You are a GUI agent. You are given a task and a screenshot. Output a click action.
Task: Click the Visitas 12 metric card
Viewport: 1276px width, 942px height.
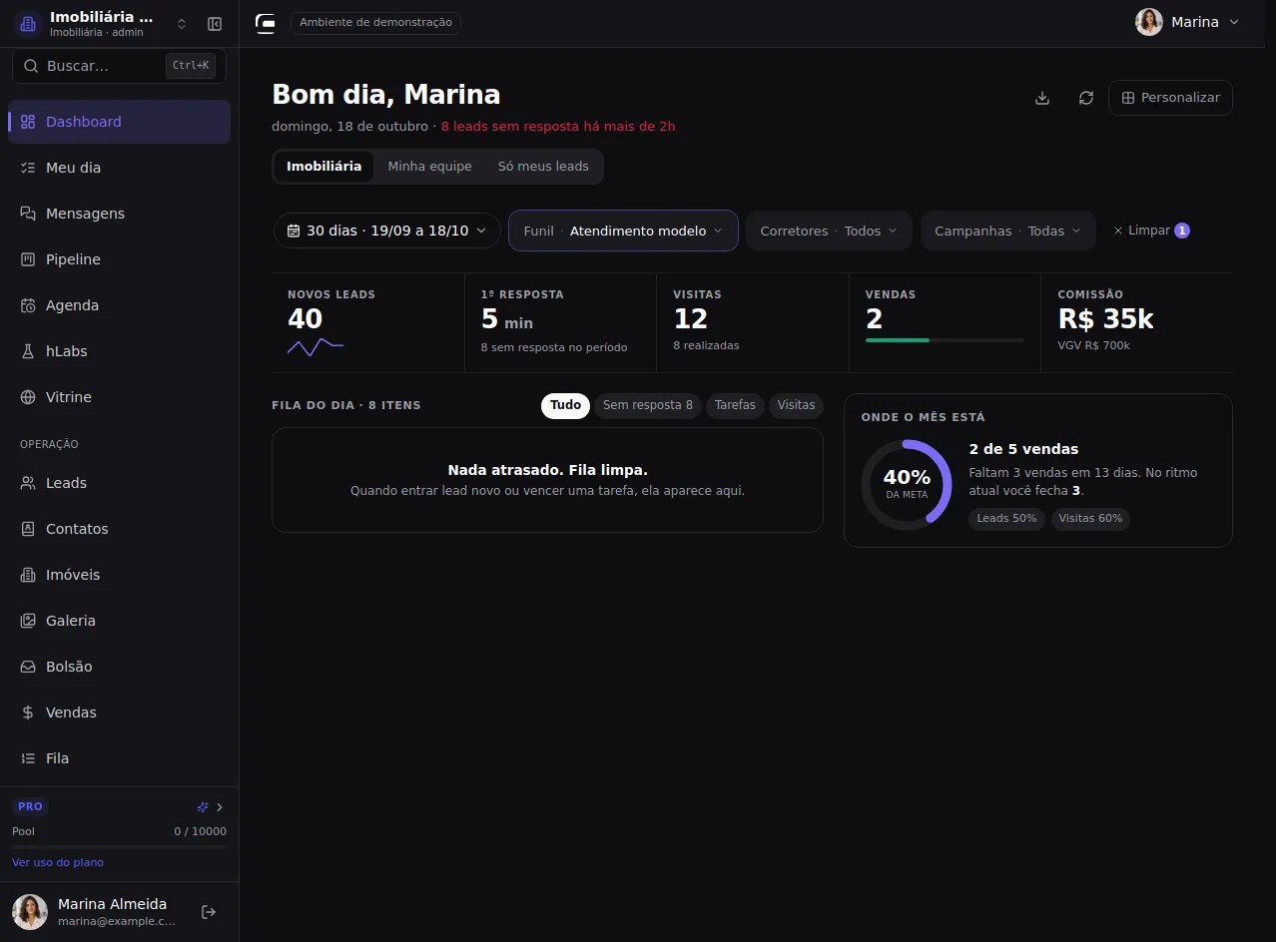click(x=753, y=323)
